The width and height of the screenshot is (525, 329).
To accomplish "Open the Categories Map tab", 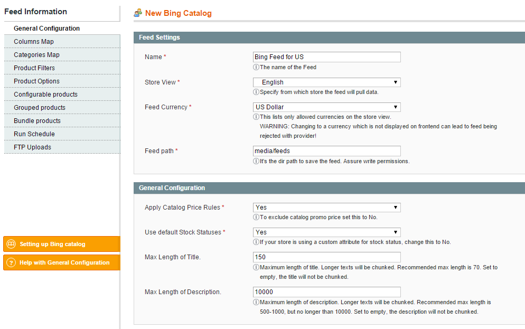I will click(62, 54).
